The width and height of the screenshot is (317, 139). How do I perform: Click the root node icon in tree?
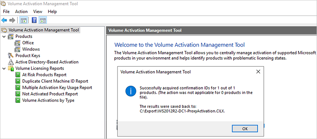coord(4,30)
